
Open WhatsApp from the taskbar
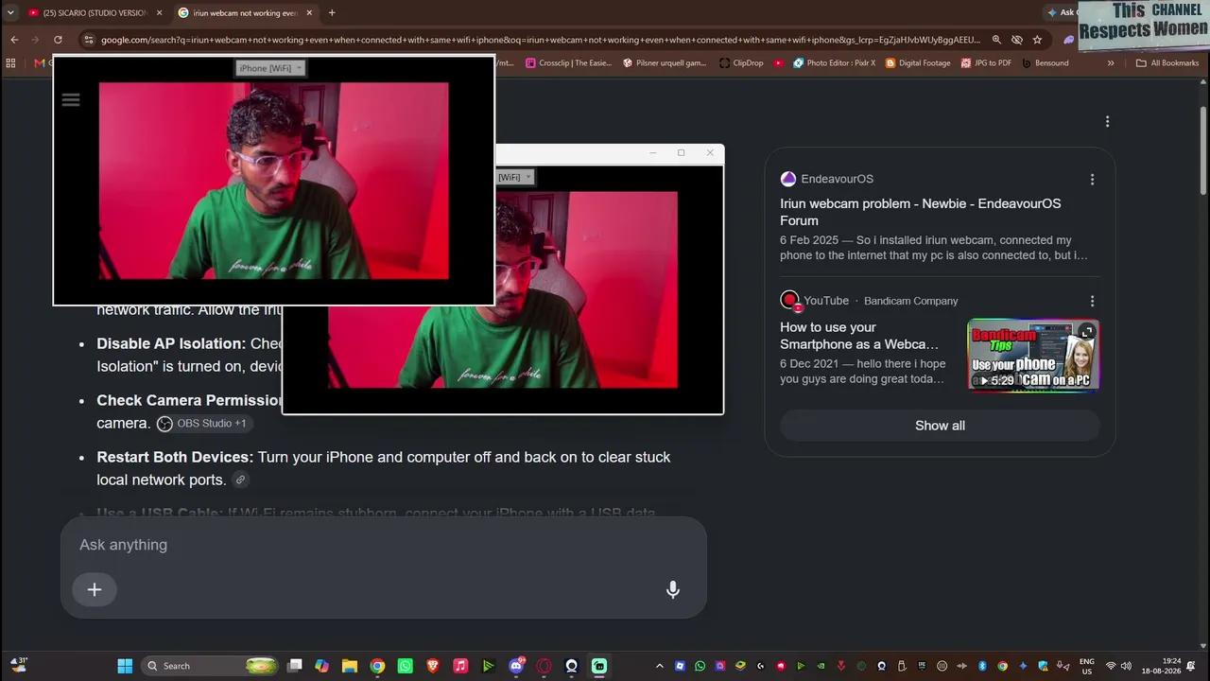[x=406, y=666]
